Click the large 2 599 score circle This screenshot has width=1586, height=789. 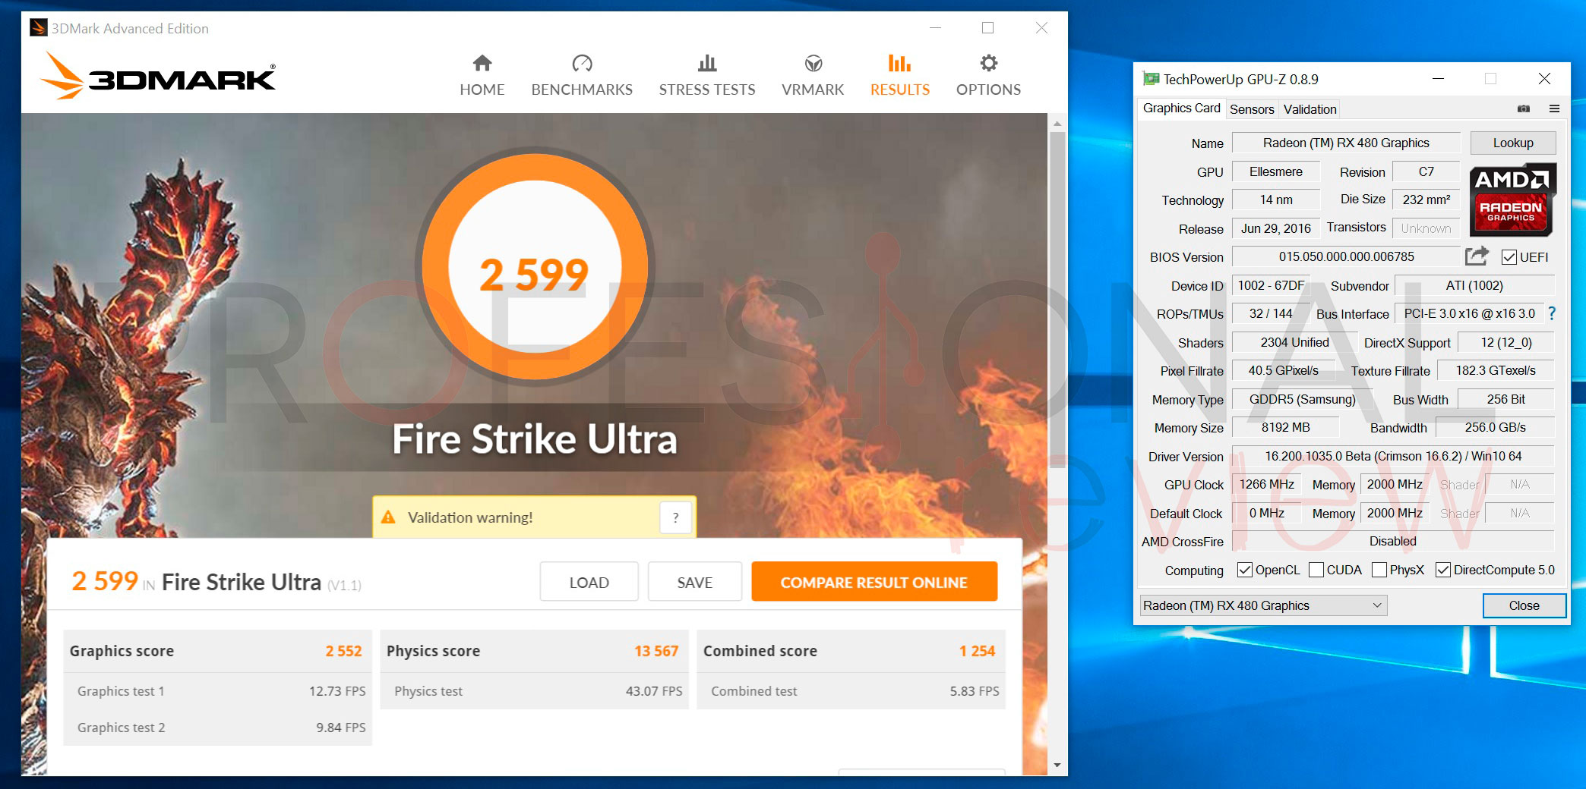[x=535, y=266]
